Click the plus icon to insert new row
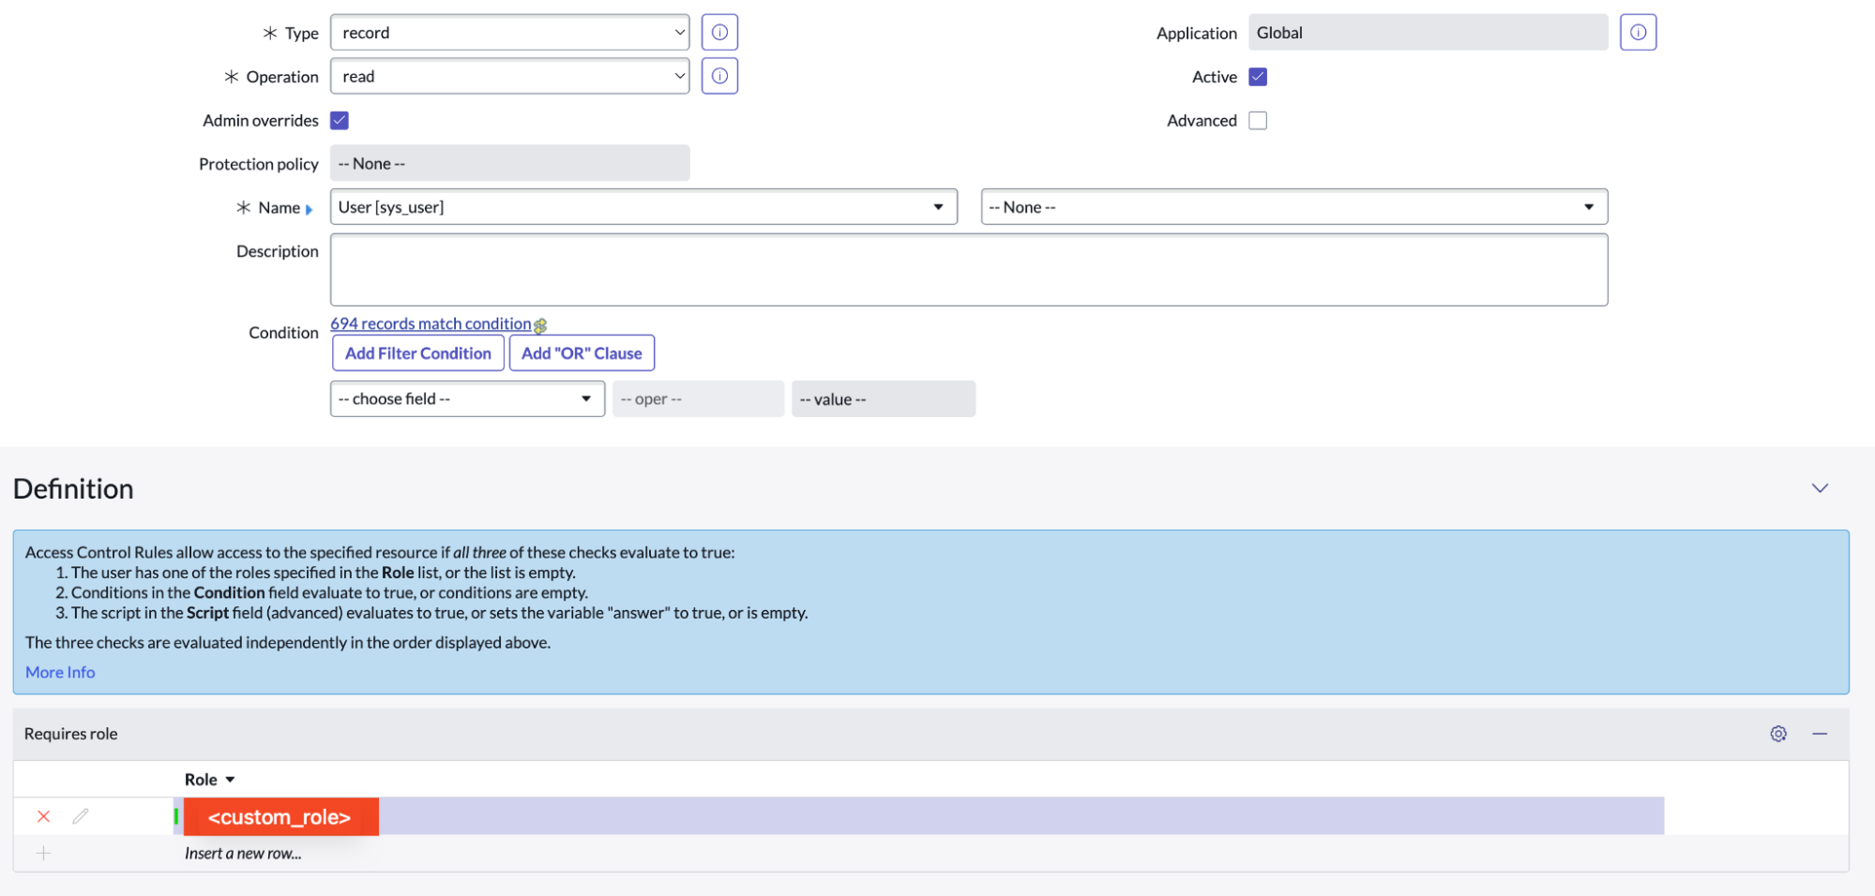The height and width of the screenshot is (896, 1875). coord(43,853)
